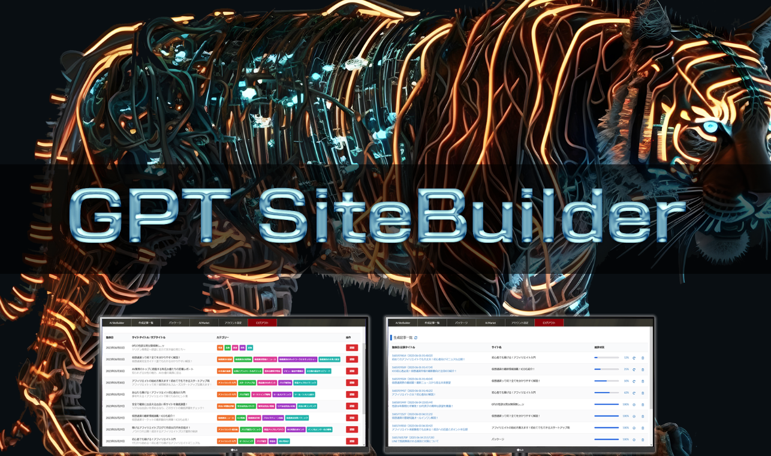
Task: Click the completed check icon on the パッケージ row
Action: click(x=634, y=440)
